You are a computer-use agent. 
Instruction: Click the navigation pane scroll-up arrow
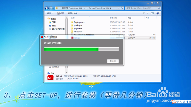(67, 17)
